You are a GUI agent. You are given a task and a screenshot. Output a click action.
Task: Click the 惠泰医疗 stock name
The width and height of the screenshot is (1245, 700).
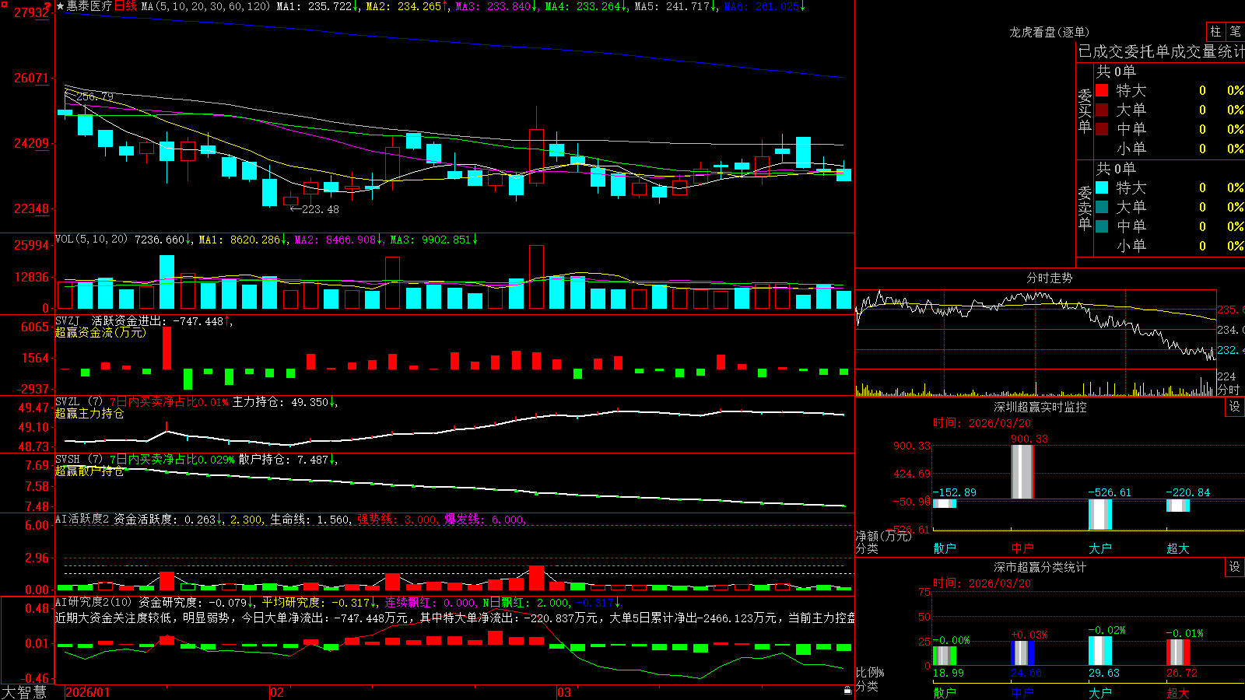point(89,6)
